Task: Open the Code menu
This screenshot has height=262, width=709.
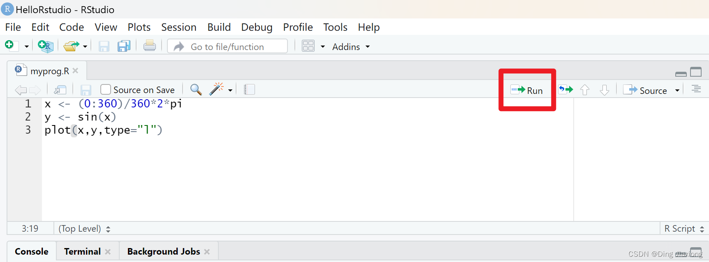Action: pos(72,27)
